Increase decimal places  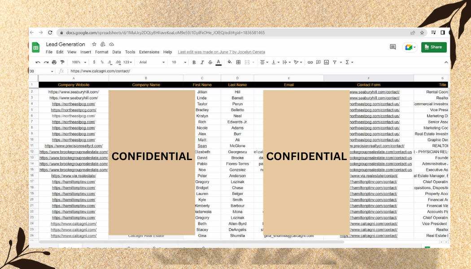(118, 62)
